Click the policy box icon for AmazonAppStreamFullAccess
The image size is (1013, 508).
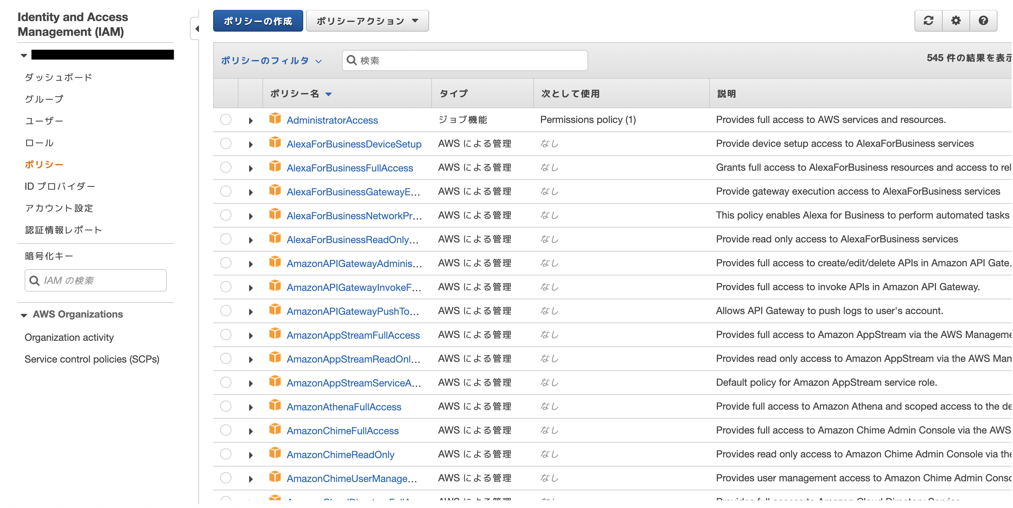click(x=275, y=334)
